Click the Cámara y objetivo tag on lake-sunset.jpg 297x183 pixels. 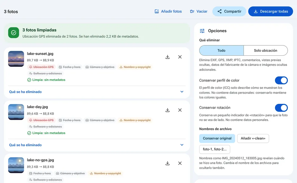point(100,67)
